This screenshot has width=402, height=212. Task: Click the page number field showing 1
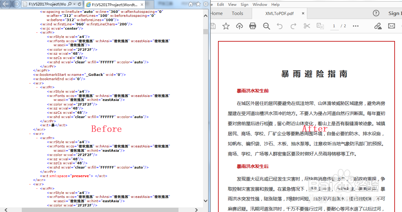[x=334, y=26]
